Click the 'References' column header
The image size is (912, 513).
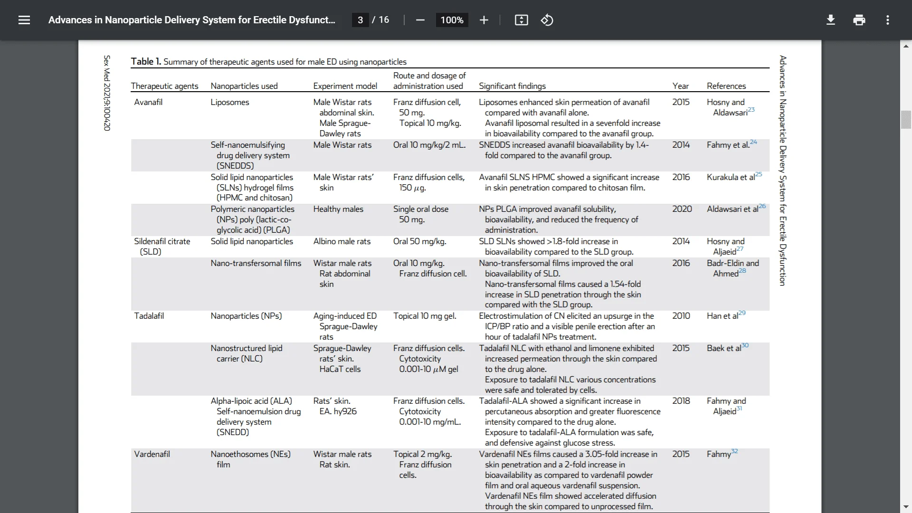tap(726, 86)
